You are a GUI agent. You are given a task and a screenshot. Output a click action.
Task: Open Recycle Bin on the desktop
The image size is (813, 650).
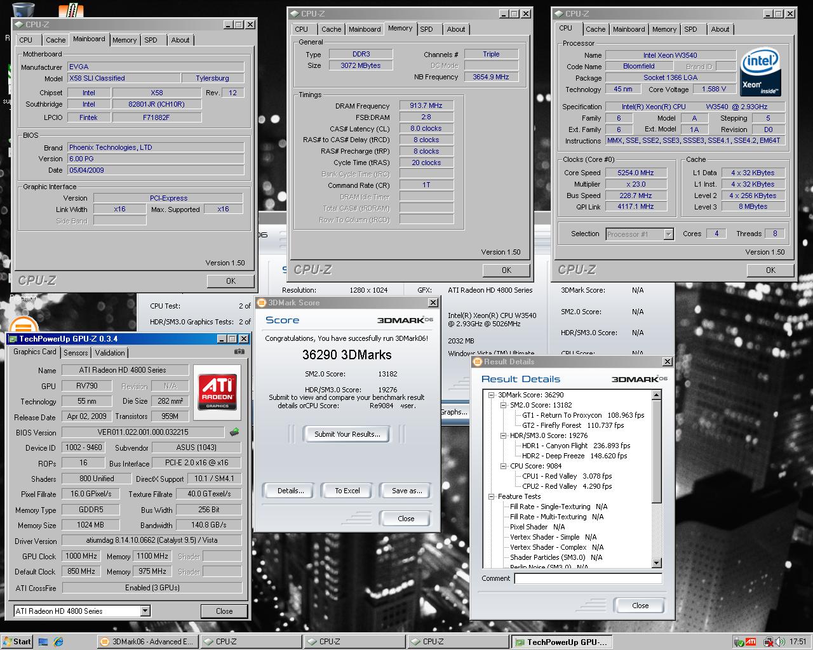pyautogui.click(x=23, y=10)
